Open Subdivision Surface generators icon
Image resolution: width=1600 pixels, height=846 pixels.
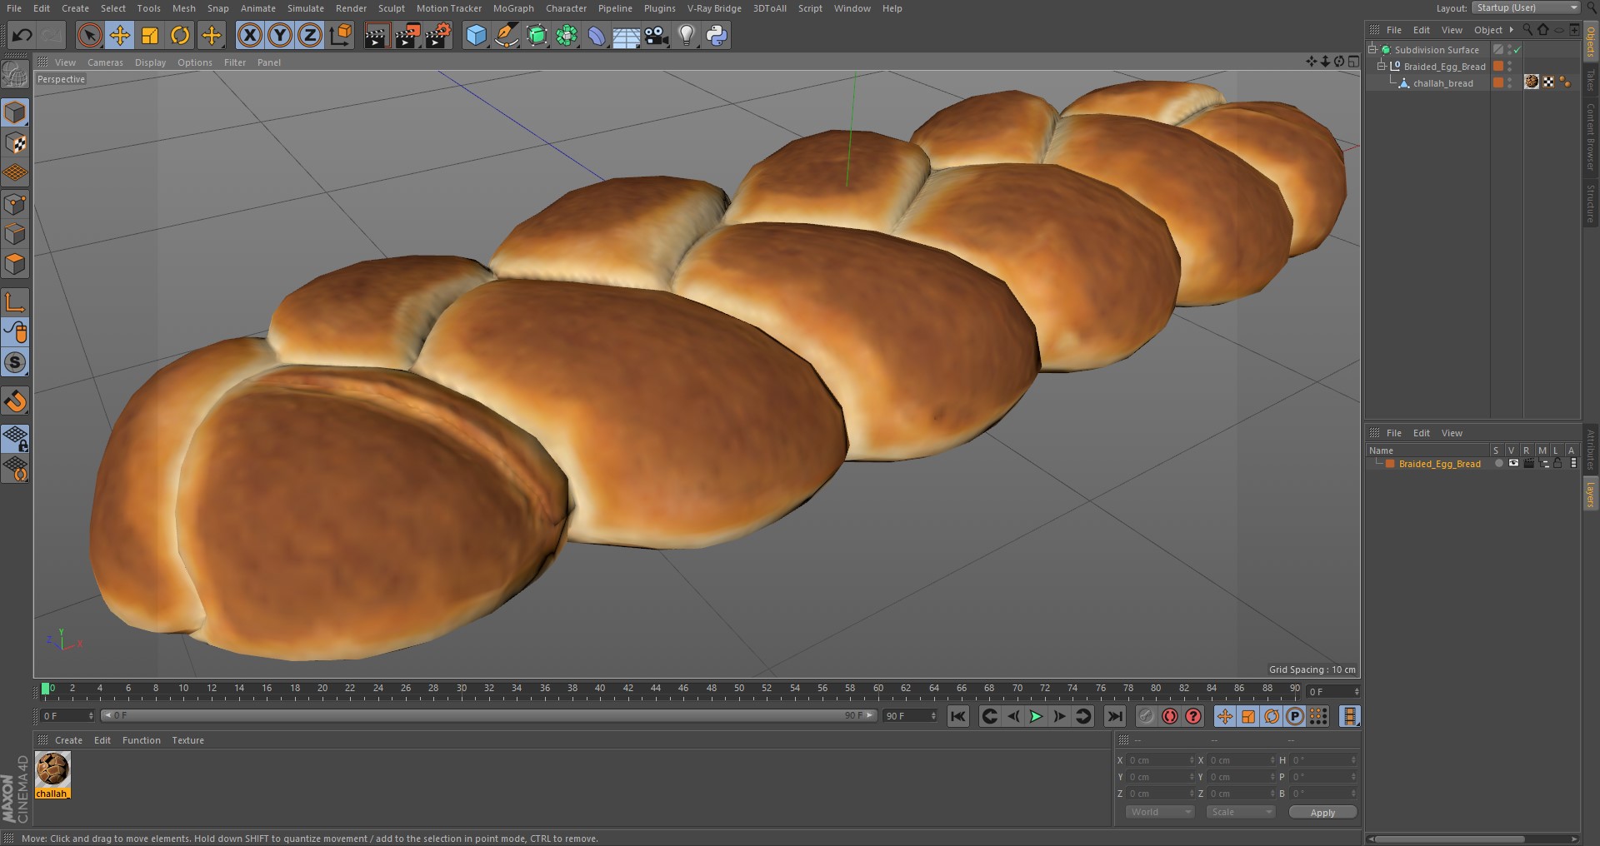click(537, 35)
